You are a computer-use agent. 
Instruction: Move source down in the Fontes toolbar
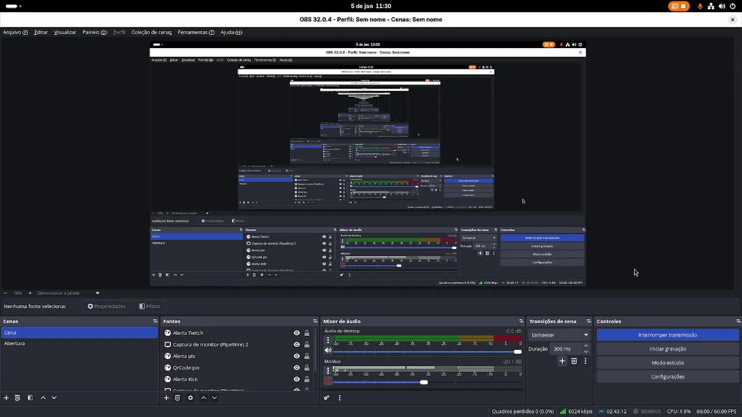[214, 398]
